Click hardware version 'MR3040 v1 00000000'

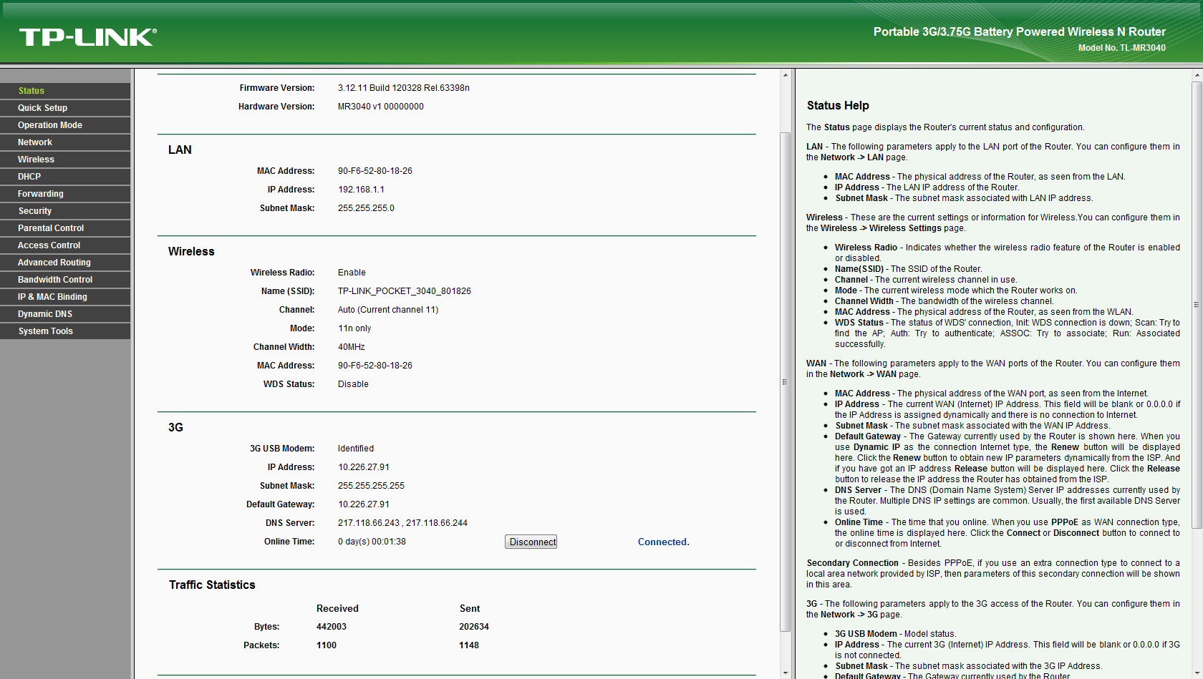(381, 107)
